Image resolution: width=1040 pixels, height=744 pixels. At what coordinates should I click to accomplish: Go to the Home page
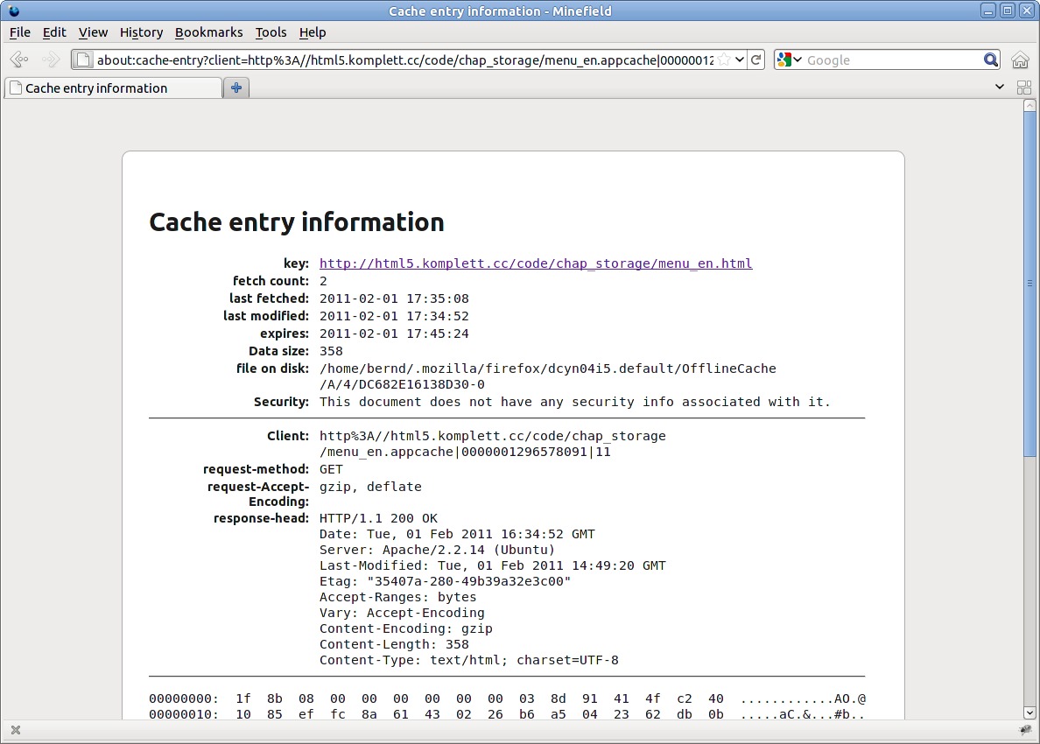pyautogui.click(x=1020, y=60)
